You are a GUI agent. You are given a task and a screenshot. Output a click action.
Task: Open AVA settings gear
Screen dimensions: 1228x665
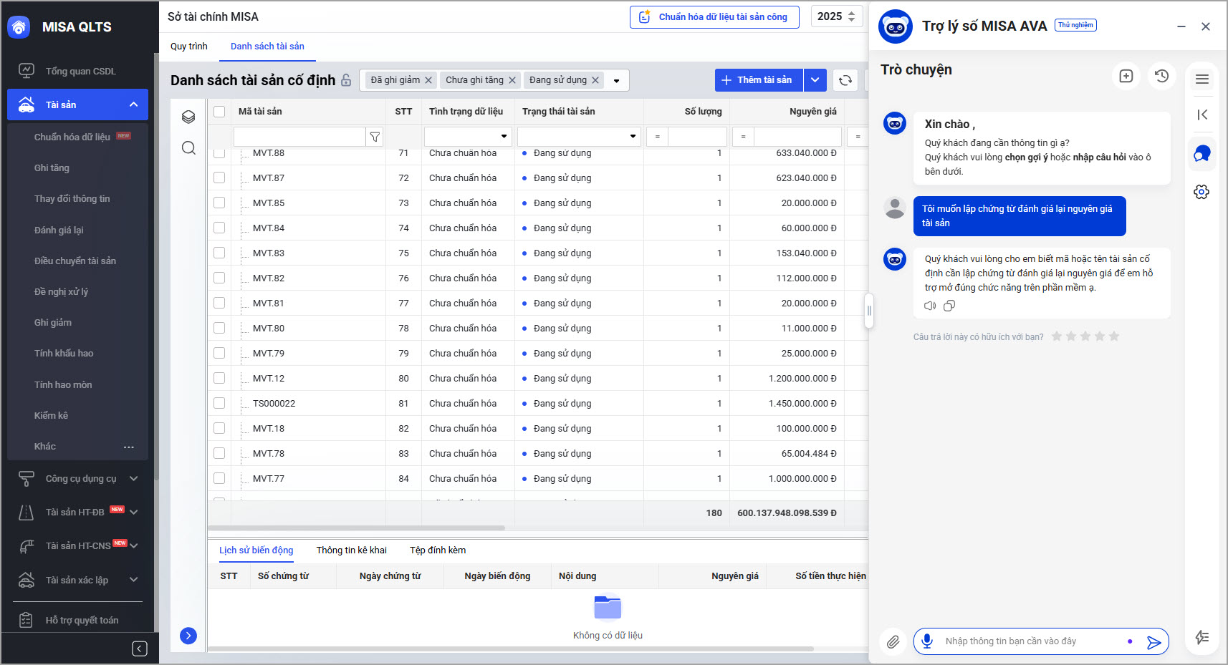pyautogui.click(x=1201, y=192)
